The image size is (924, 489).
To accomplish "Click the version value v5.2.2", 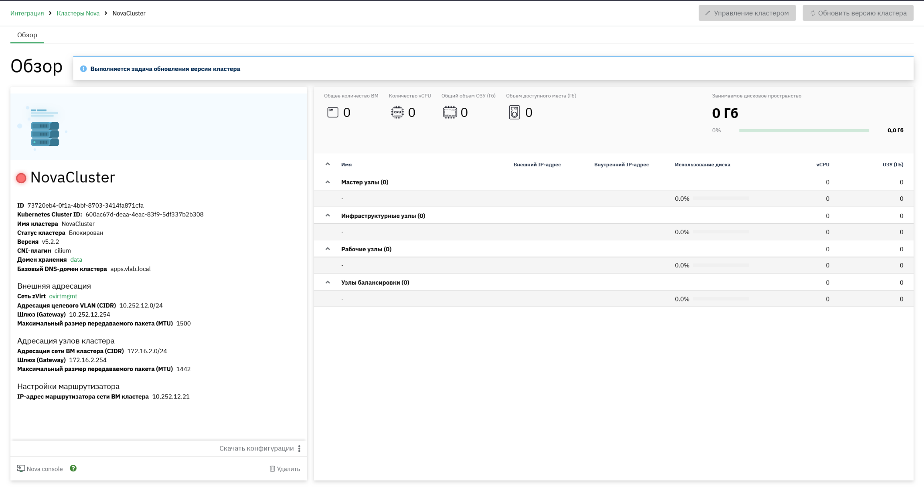I will click(x=51, y=242).
